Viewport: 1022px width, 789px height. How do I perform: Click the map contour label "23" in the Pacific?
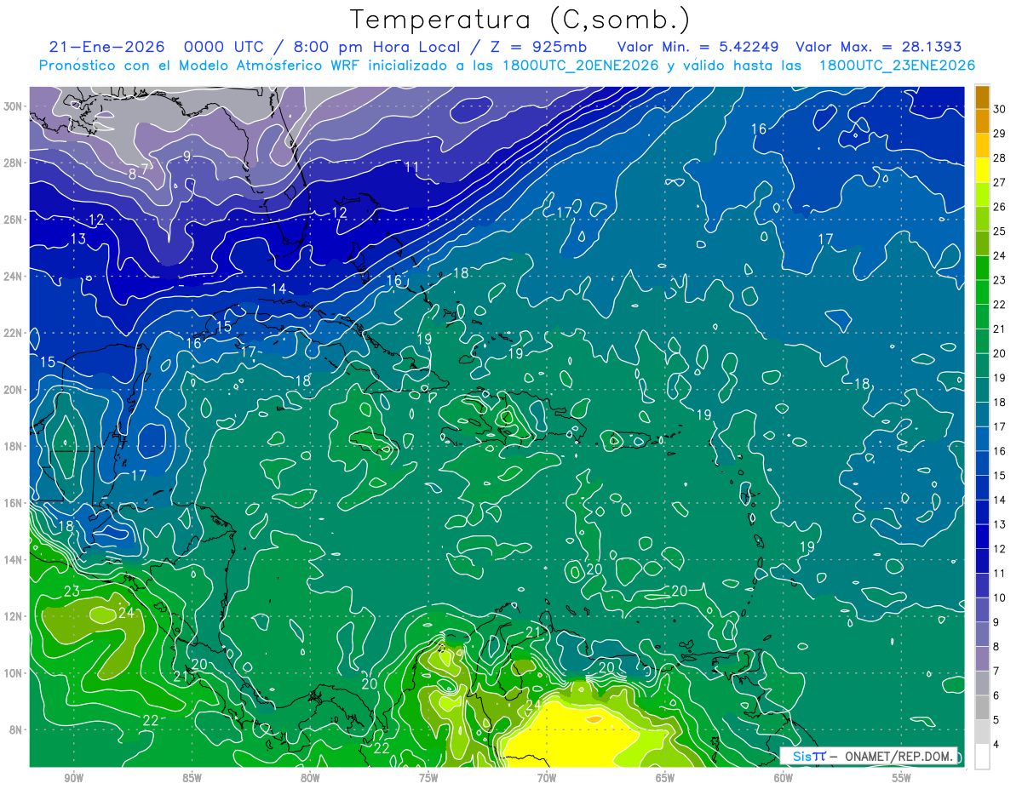coord(72,592)
